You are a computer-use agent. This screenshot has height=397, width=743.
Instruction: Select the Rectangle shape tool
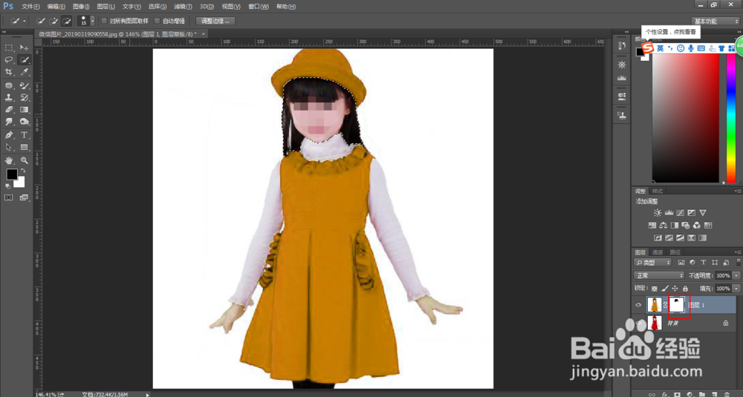[x=25, y=148]
